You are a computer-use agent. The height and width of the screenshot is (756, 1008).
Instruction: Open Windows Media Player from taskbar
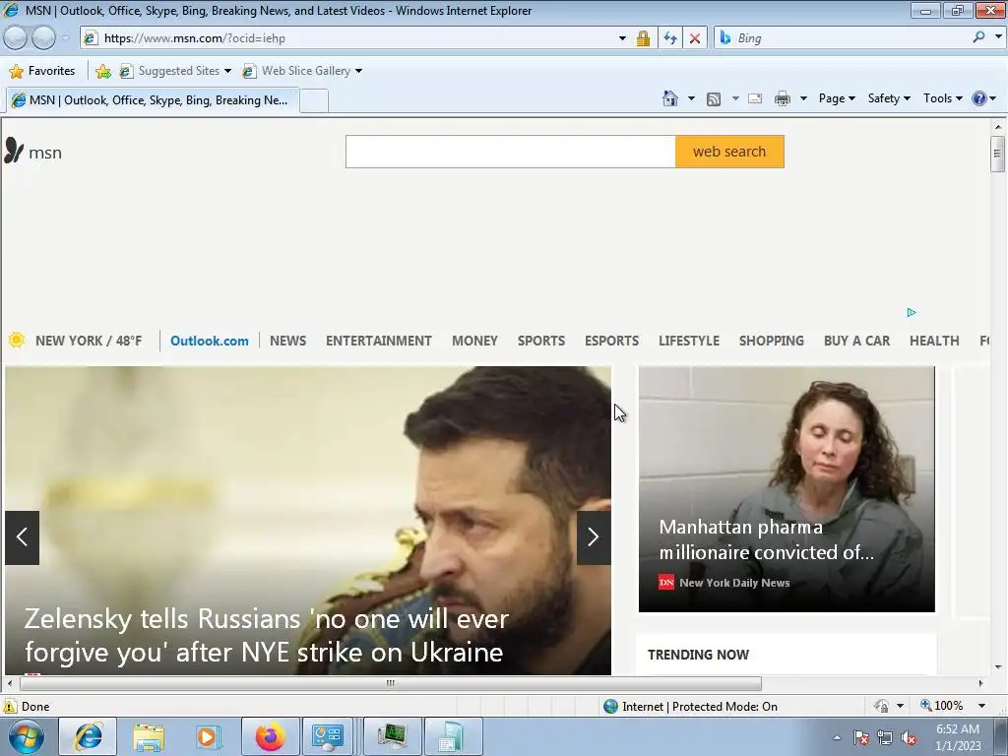coord(208,736)
